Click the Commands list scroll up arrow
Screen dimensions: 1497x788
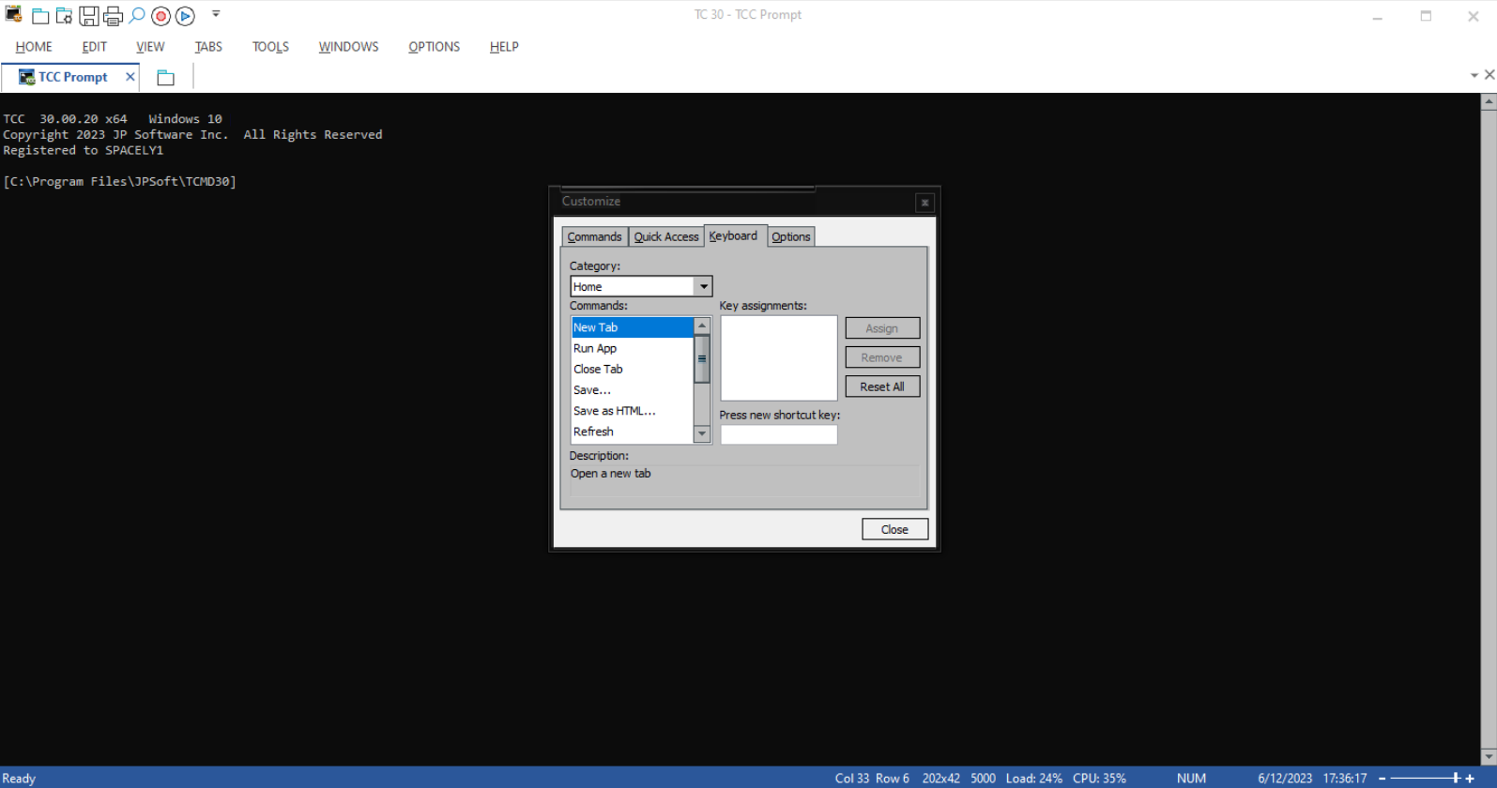[701, 326]
